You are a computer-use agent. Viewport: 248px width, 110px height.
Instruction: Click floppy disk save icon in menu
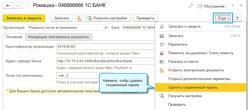coord(162,36)
